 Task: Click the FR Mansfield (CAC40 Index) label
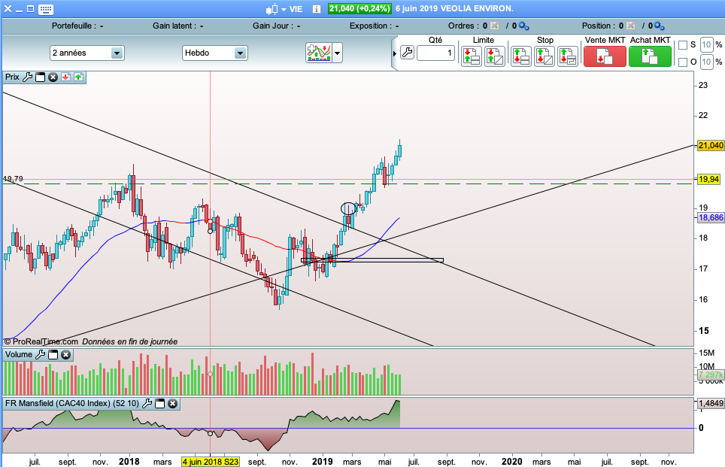[x=71, y=403]
